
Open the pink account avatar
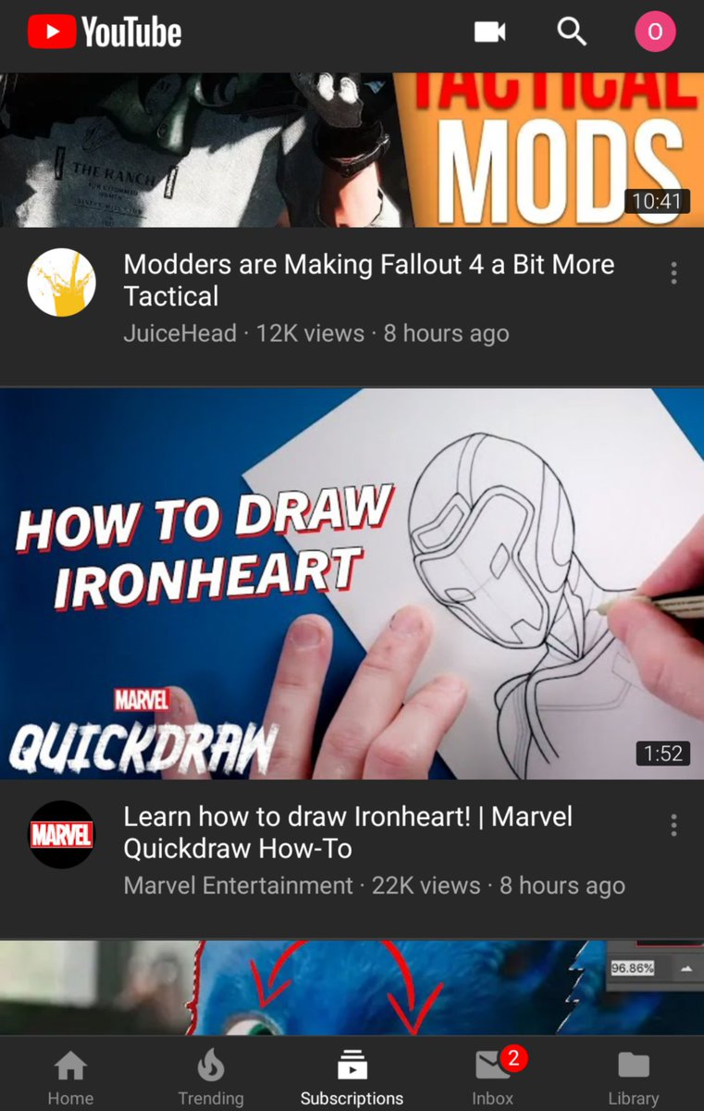tap(655, 32)
